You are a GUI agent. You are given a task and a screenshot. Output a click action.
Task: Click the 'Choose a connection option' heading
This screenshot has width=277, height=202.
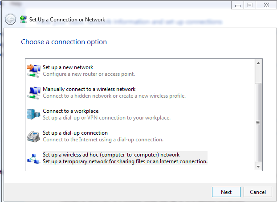pyautogui.click(x=64, y=42)
